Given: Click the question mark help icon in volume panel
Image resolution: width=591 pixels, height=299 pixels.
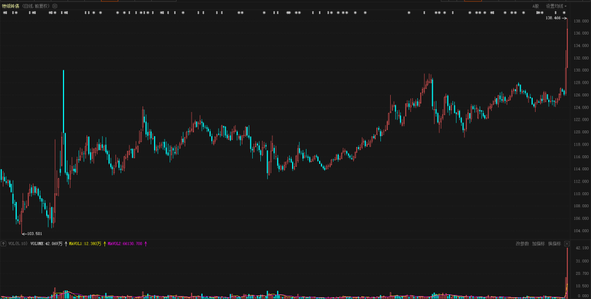Looking at the screenshot, I should pyautogui.click(x=3, y=244).
